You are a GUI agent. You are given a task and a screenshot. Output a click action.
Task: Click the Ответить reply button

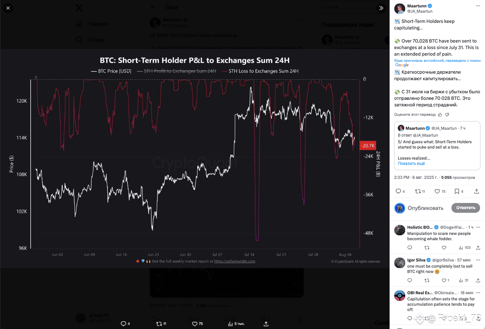click(x=465, y=207)
